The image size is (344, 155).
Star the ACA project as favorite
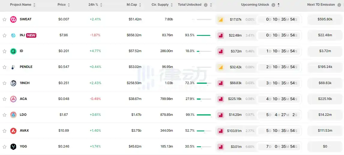[4, 99]
